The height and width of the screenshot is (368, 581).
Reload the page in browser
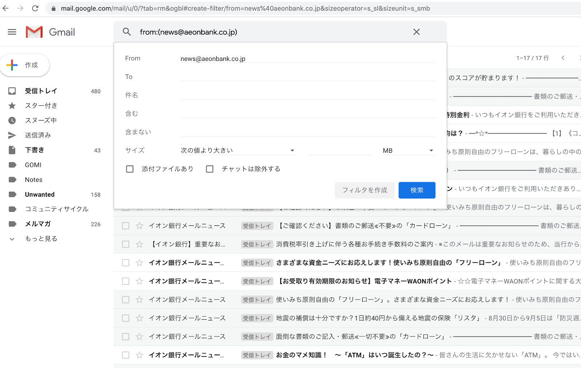click(35, 8)
